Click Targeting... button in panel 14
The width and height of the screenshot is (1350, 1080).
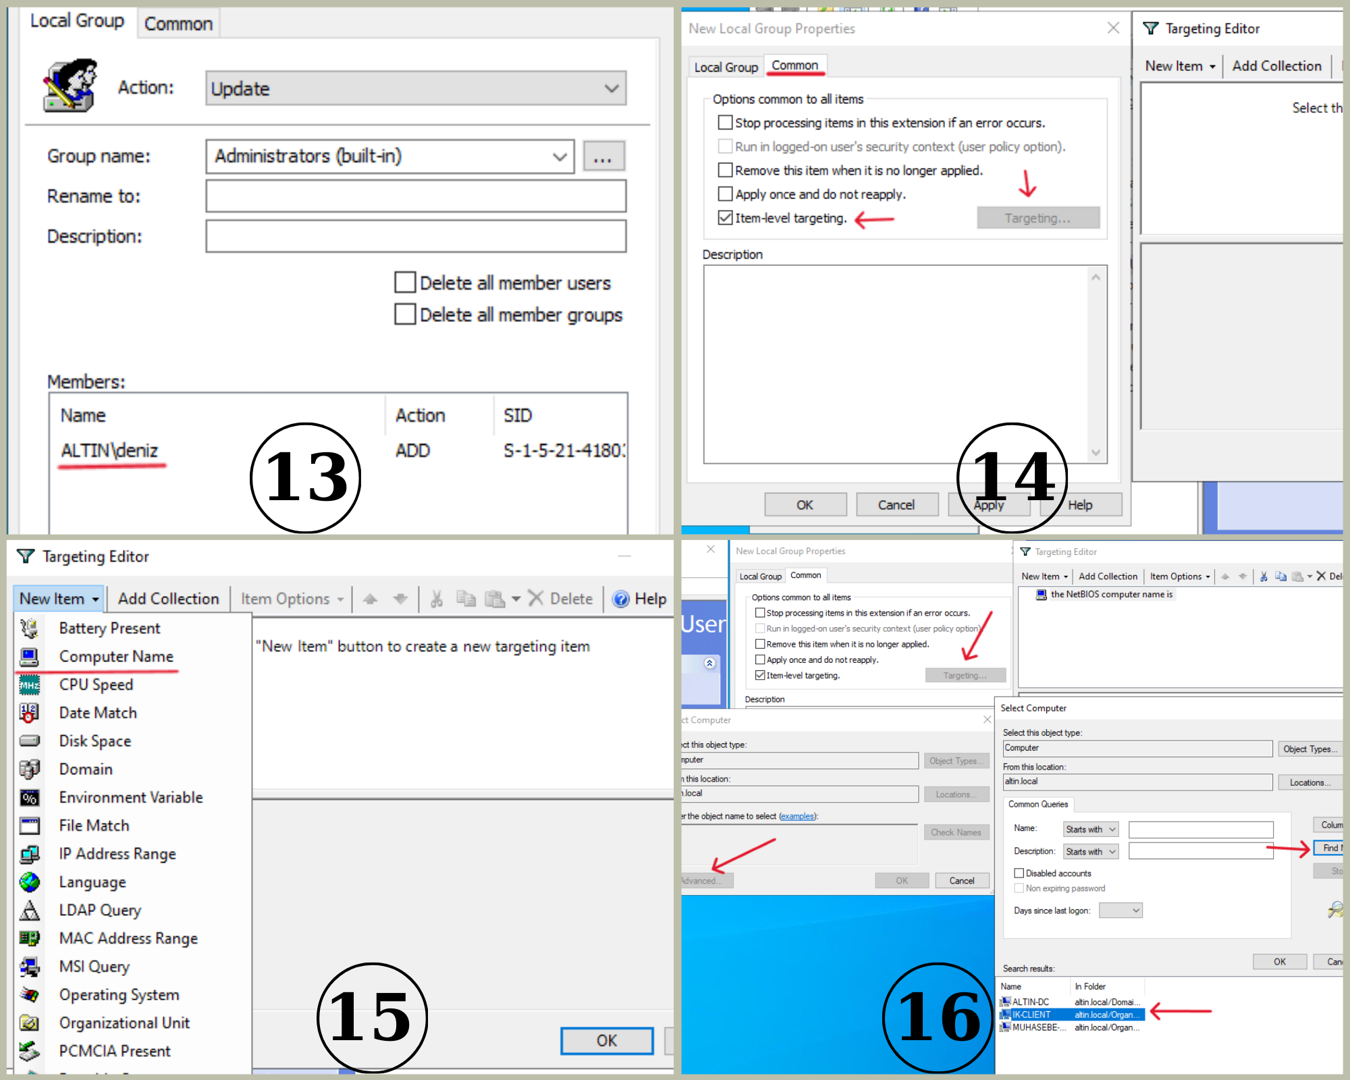point(1038,218)
